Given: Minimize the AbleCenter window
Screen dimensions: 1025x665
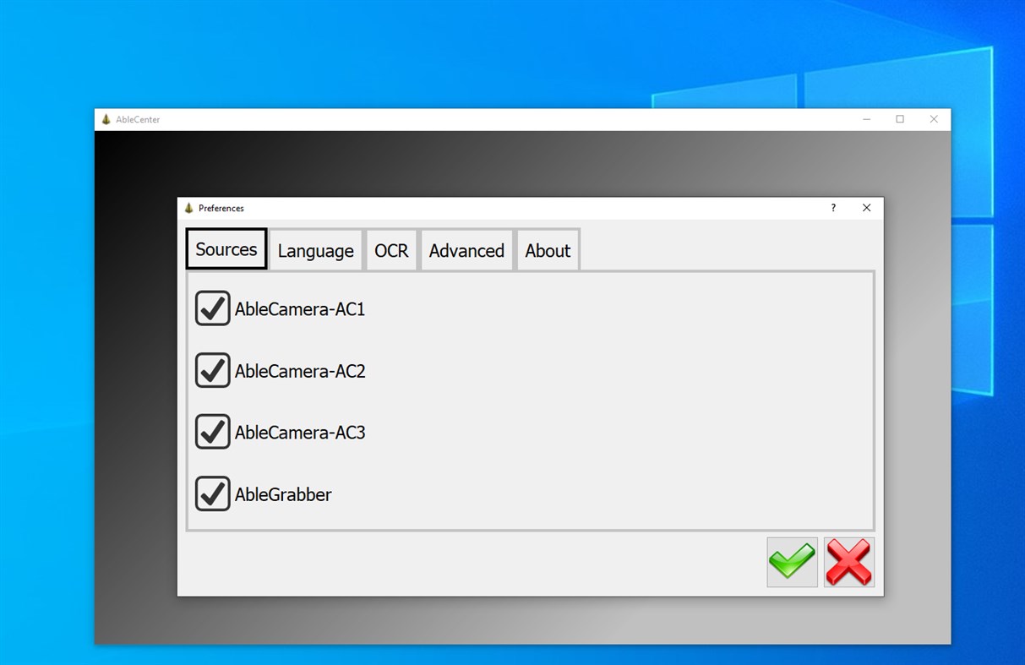Looking at the screenshot, I should pyautogui.click(x=866, y=119).
